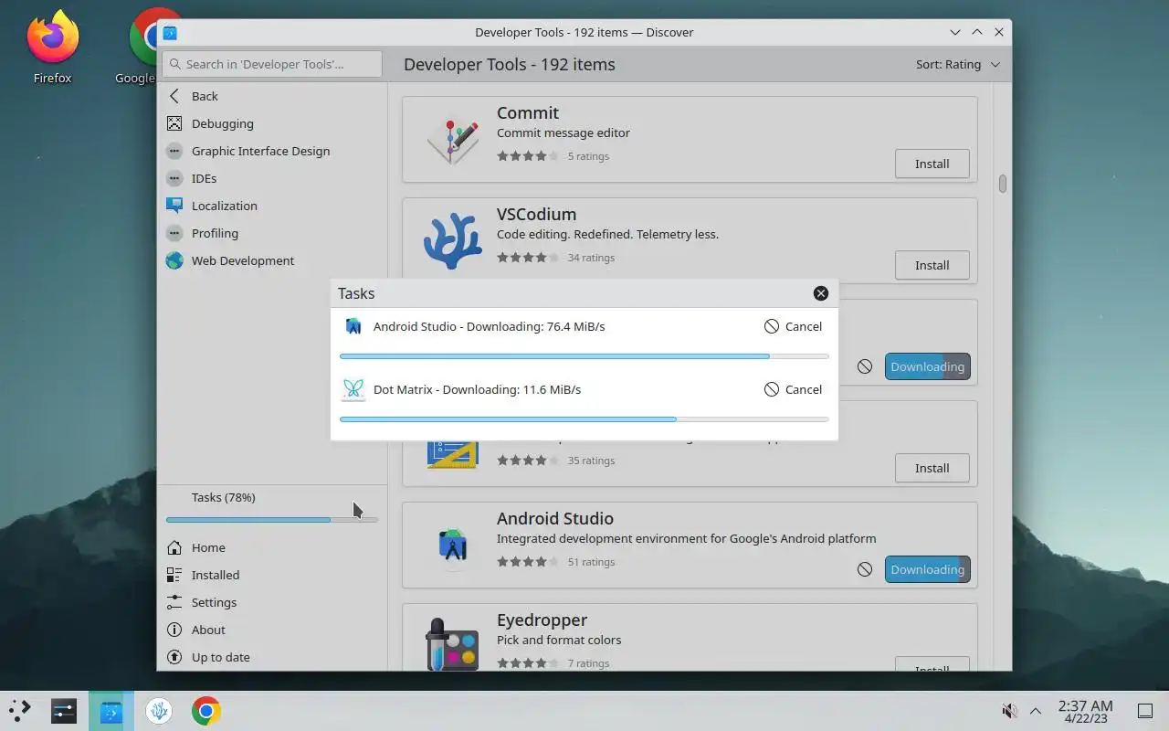
Task: Open the Commit app title
Action: tap(528, 112)
